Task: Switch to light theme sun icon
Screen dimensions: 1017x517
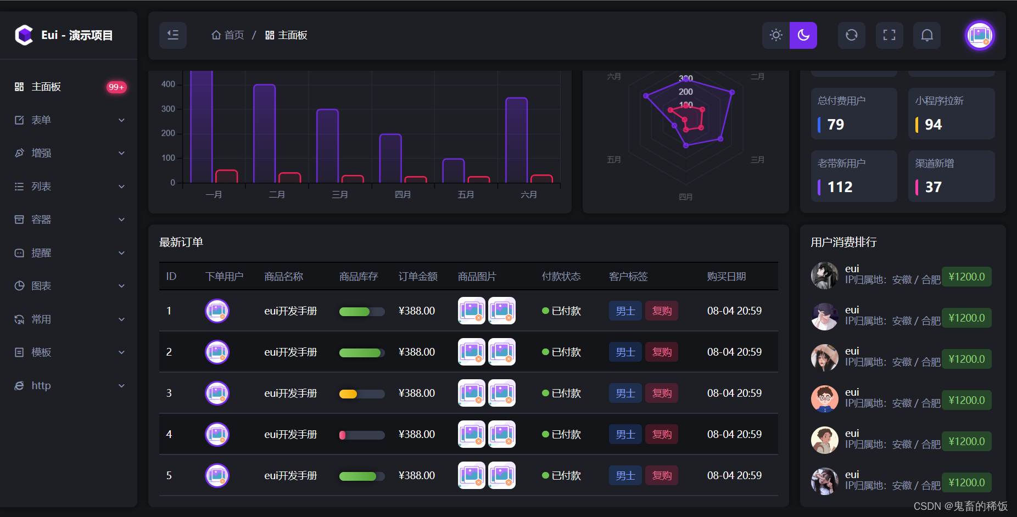Action: pyautogui.click(x=776, y=35)
